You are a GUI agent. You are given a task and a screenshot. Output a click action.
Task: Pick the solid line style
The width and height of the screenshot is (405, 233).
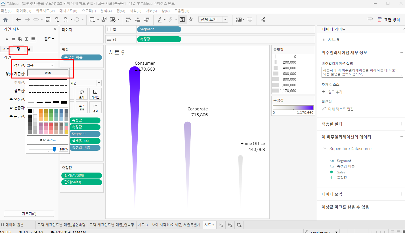click(x=48, y=79)
